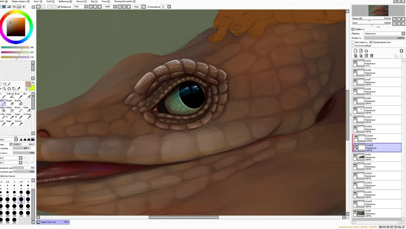Viewport: 406px width, 229px height.
Task: Switch to the Новый Холст.sai document tab
Action: [53, 222]
